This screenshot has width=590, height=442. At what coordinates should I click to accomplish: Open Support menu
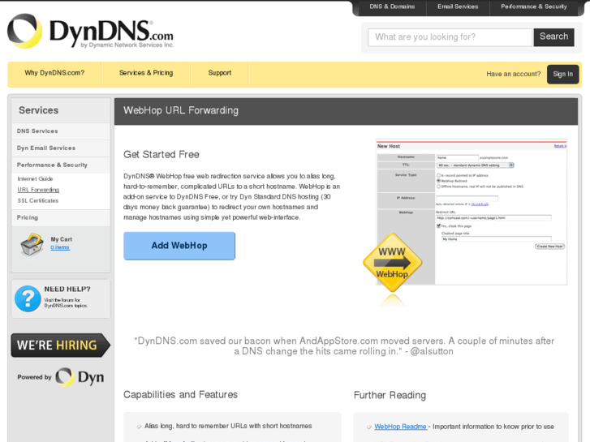(x=220, y=73)
